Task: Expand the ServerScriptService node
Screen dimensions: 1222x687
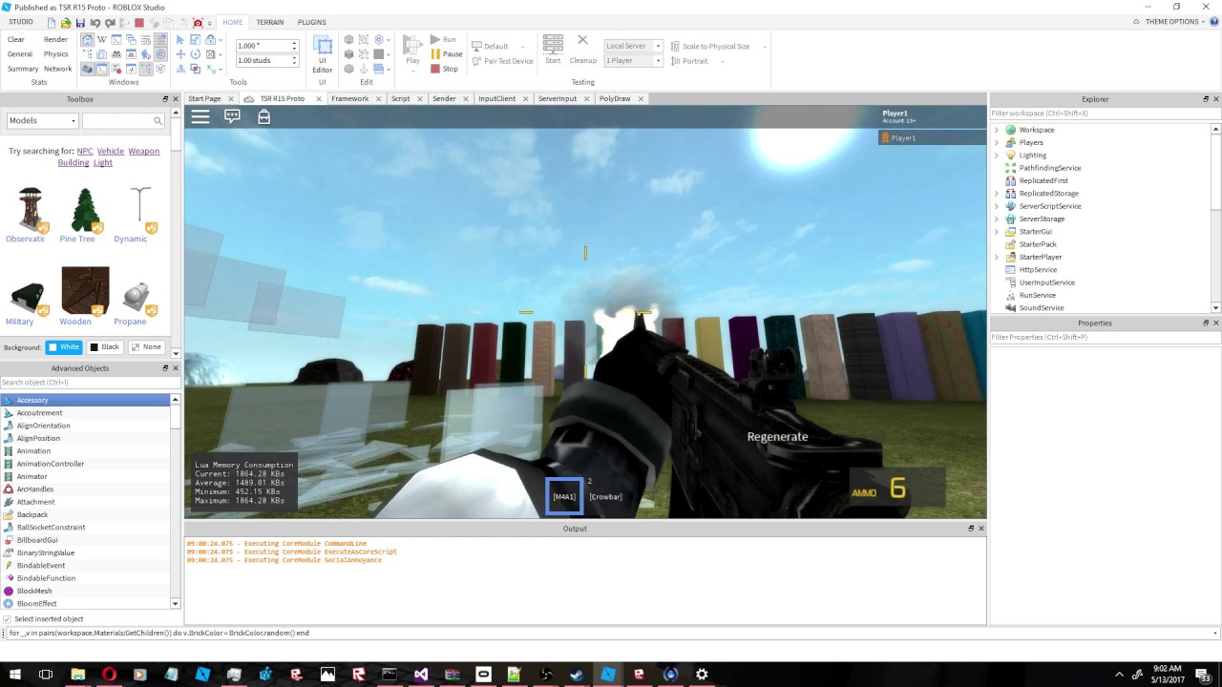Action: pyautogui.click(x=997, y=206)
